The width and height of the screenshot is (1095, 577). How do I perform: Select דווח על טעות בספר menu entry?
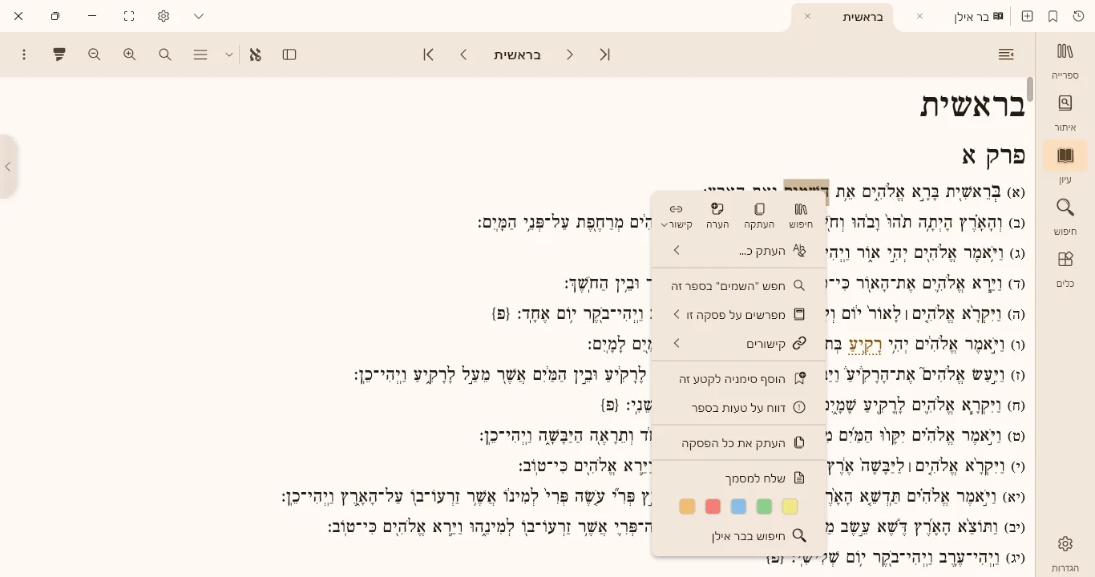click(x=739, y=407)
